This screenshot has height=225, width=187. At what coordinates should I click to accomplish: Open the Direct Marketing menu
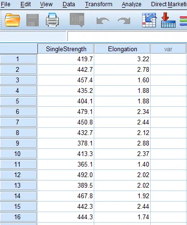(x=169, y=4)
